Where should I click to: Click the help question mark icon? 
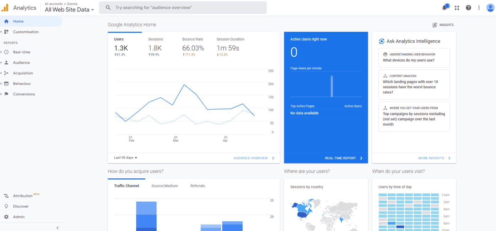(x=468, y=8)
